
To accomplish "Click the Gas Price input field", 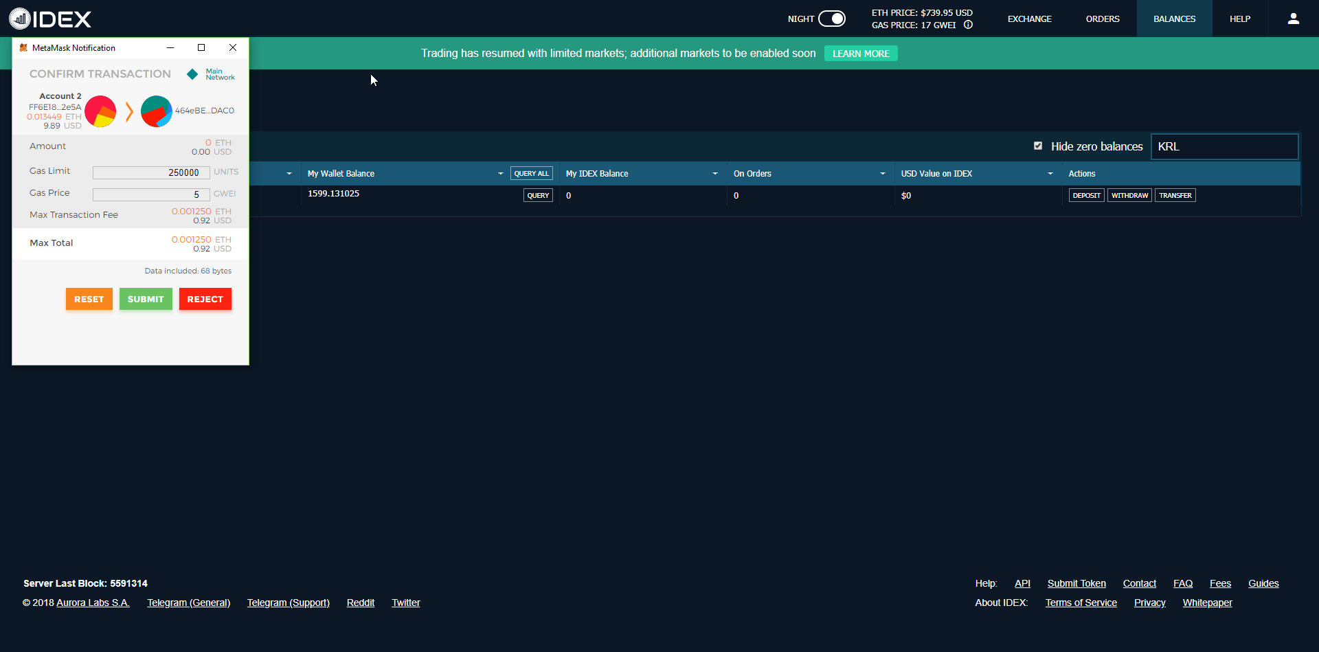I will [x=151, y=194].
